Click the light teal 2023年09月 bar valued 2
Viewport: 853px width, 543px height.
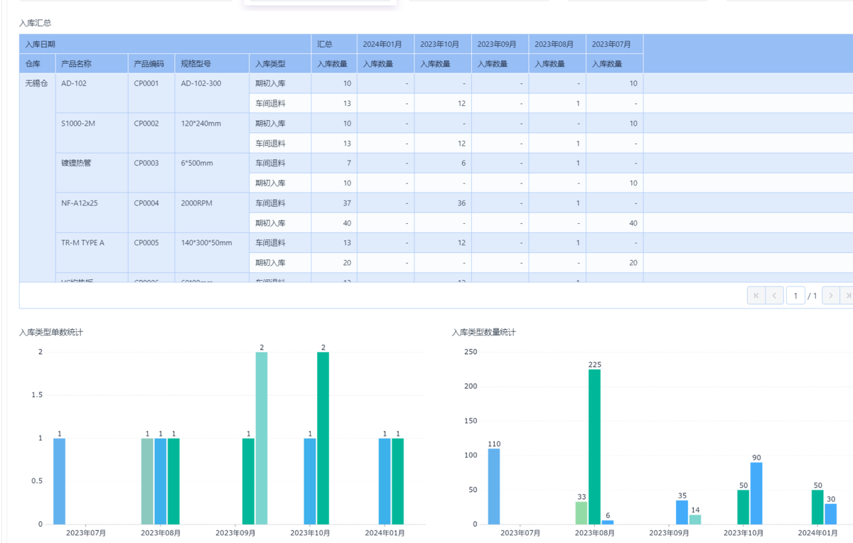(262, 438)
